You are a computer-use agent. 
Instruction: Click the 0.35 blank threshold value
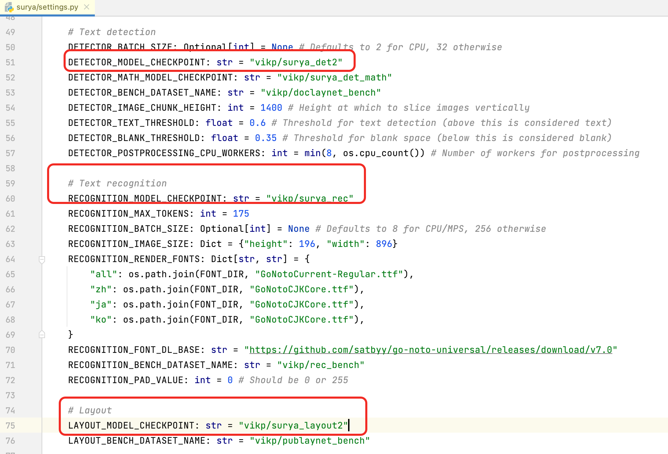point(266,138)
